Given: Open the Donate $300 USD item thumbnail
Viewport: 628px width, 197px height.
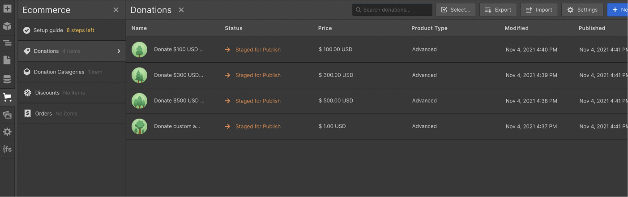Looking at the screenshot, I should click(x=140, y=75).
